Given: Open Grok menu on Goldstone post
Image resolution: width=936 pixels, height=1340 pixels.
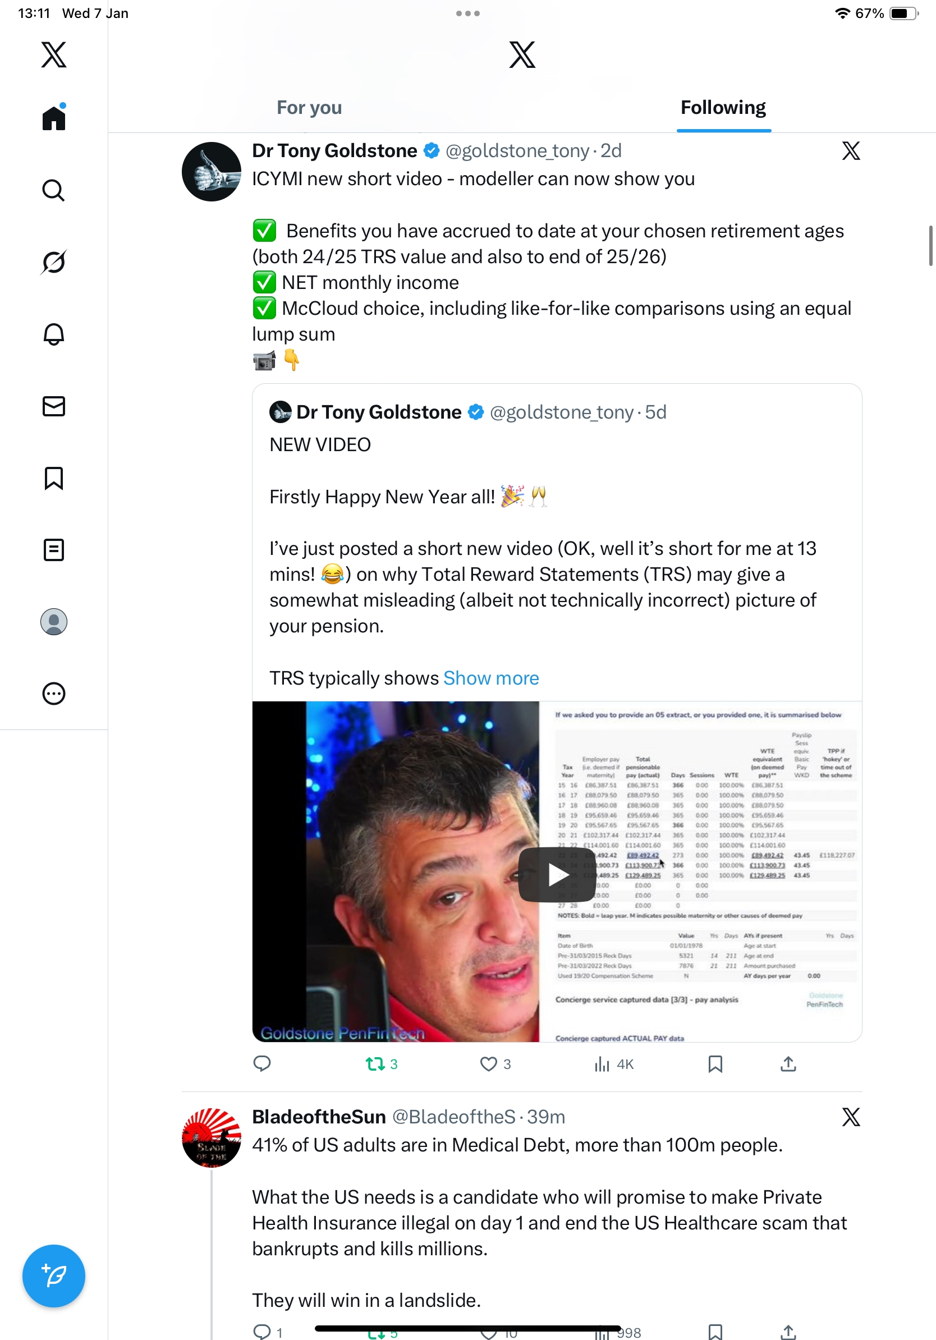Looking at the screenshot, I should pyautogui.click(x=851, y=150).
